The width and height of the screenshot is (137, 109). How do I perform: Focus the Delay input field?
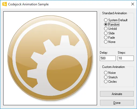(108, 58)
